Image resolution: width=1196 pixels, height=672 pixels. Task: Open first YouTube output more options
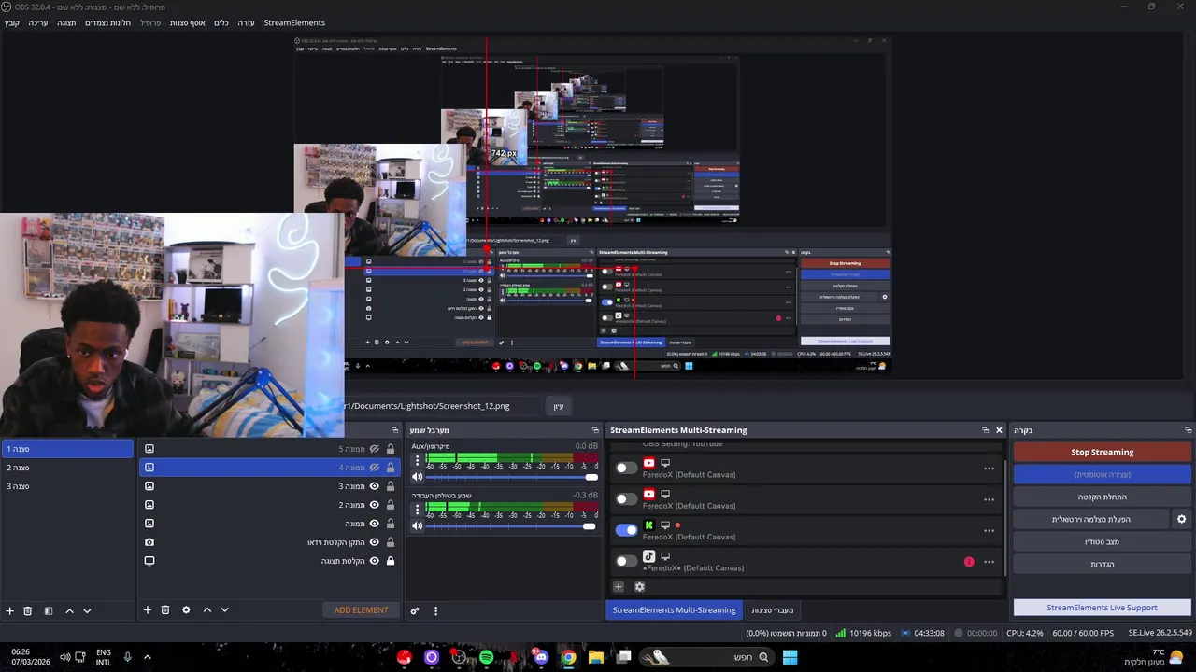tap(989, 469)
